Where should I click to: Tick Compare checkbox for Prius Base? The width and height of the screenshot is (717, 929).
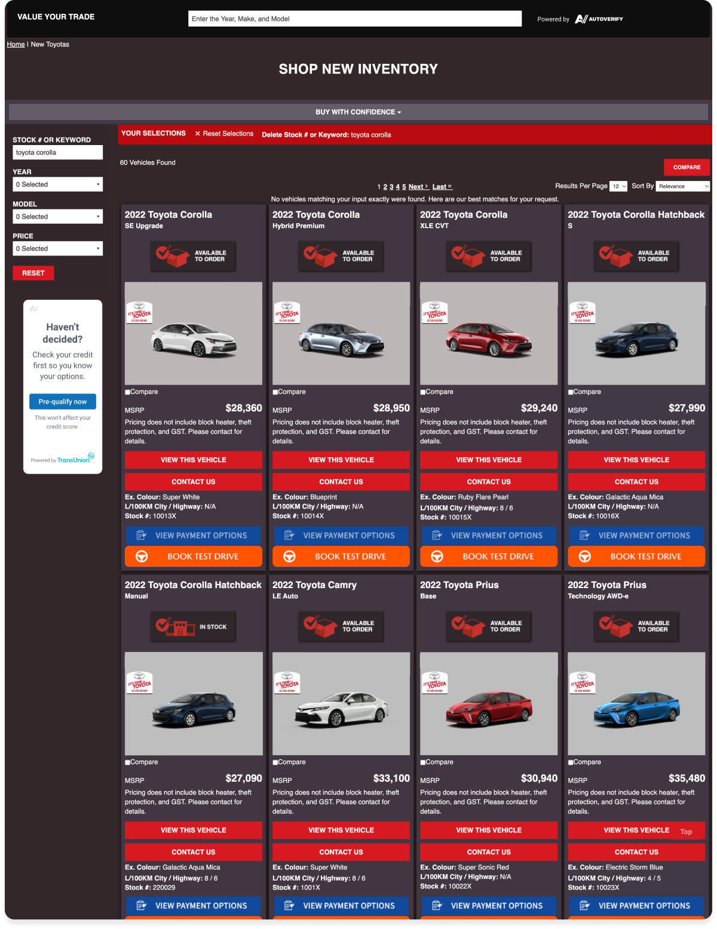pyautogui.click(x=423, y=762)
